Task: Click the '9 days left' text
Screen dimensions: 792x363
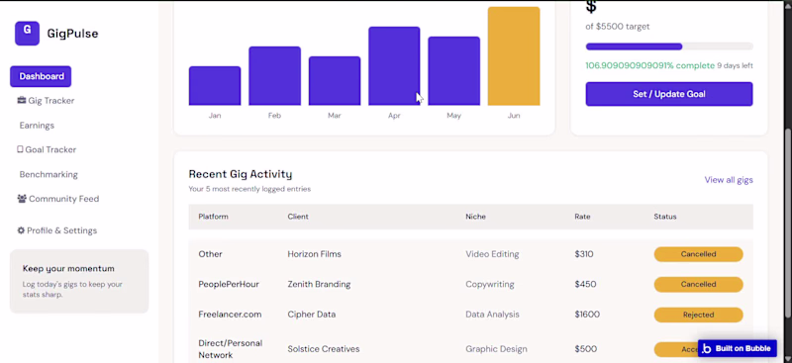Action: click(735, 65)
